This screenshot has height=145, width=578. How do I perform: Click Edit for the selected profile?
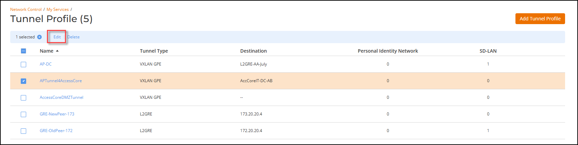[x=57, y=37]
